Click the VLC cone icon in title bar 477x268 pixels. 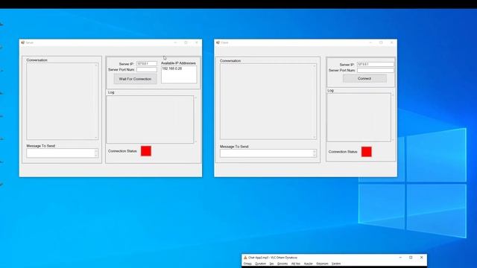coord(245,258)
